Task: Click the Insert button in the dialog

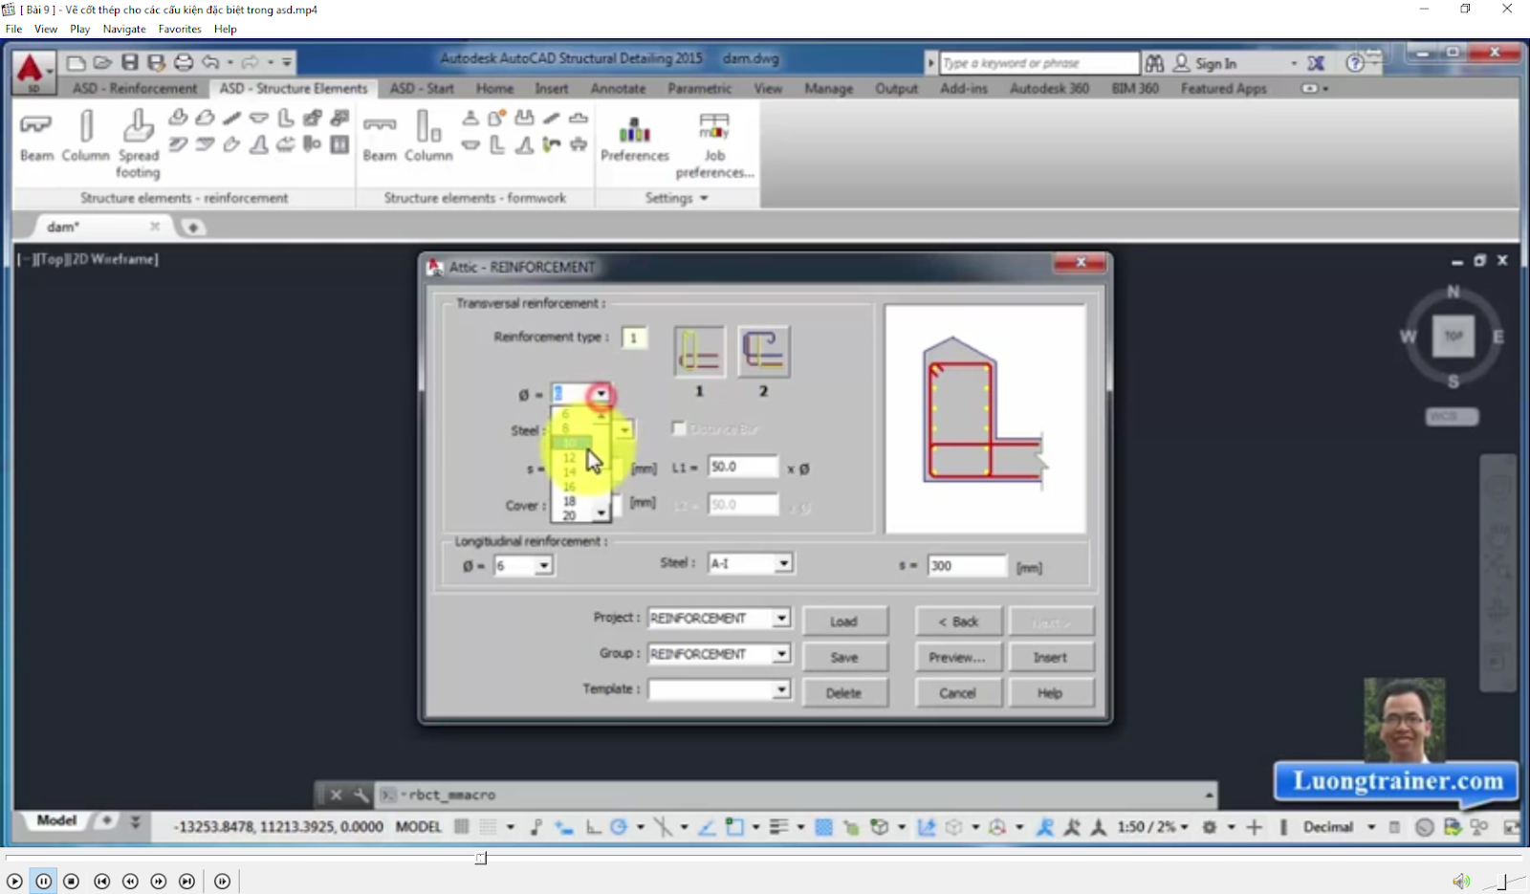Action: (x=1051, y=657)
